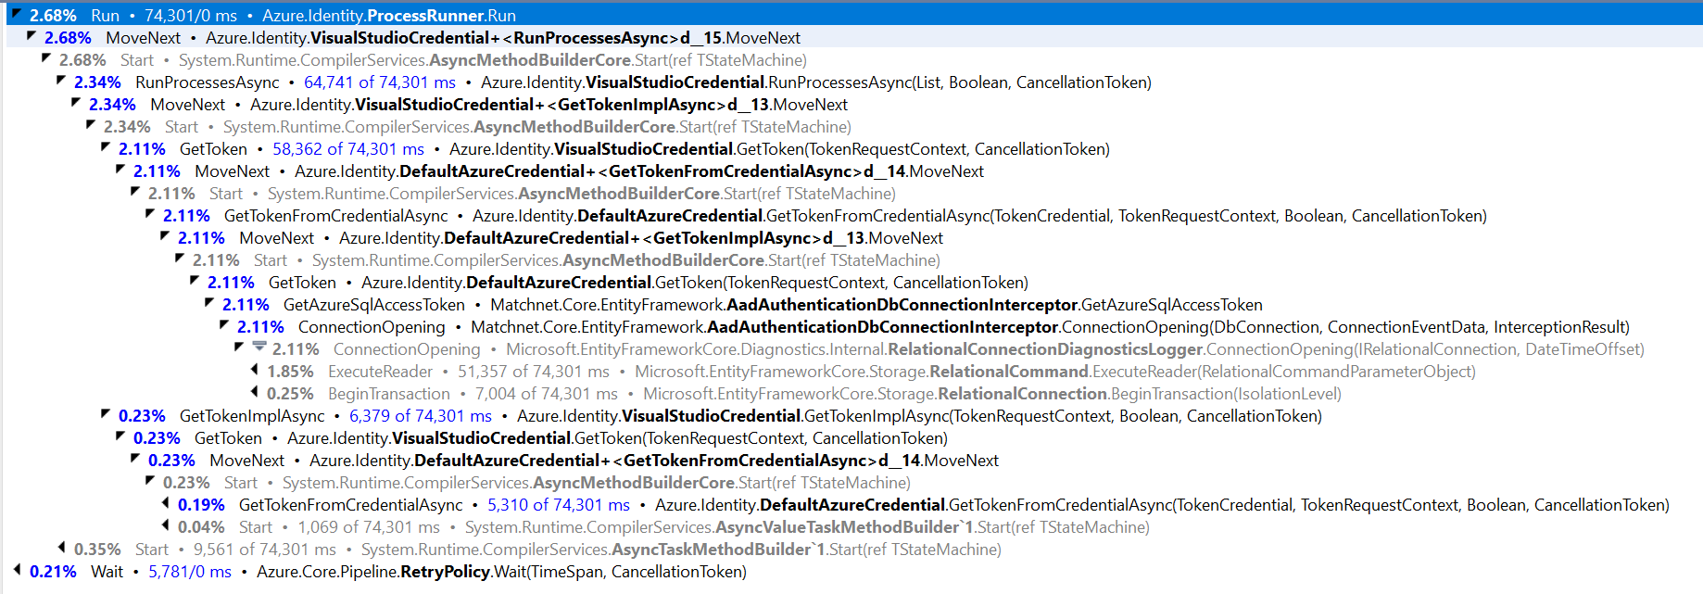Collapse the 58,362 ms GetToken node
This screenshot has width=1703, height=594.
pos(106,147)
